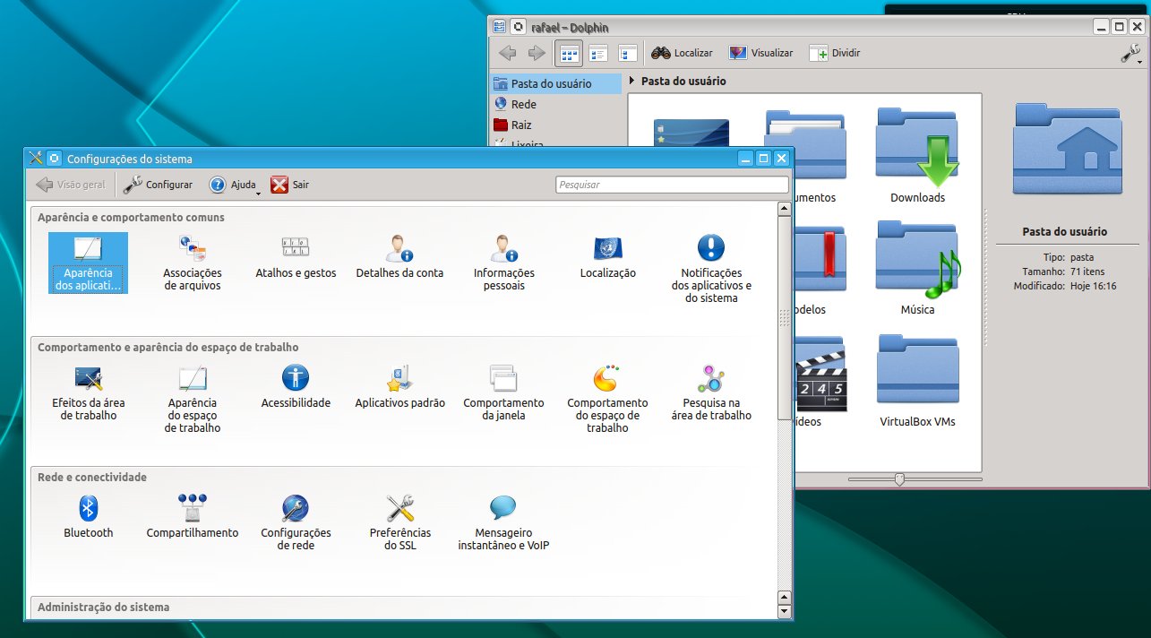Click Localizar in Dolphin toolbar
The width and height of the screenshot is (1151, 638).
pos(682,53)
